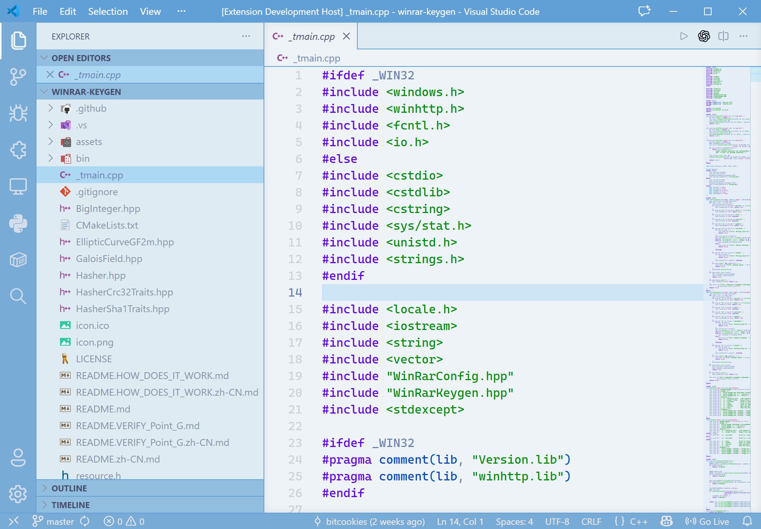Viewport: 761px width, 529px height.
Task: Open errors and warnings counts
Action: (124, 521)
